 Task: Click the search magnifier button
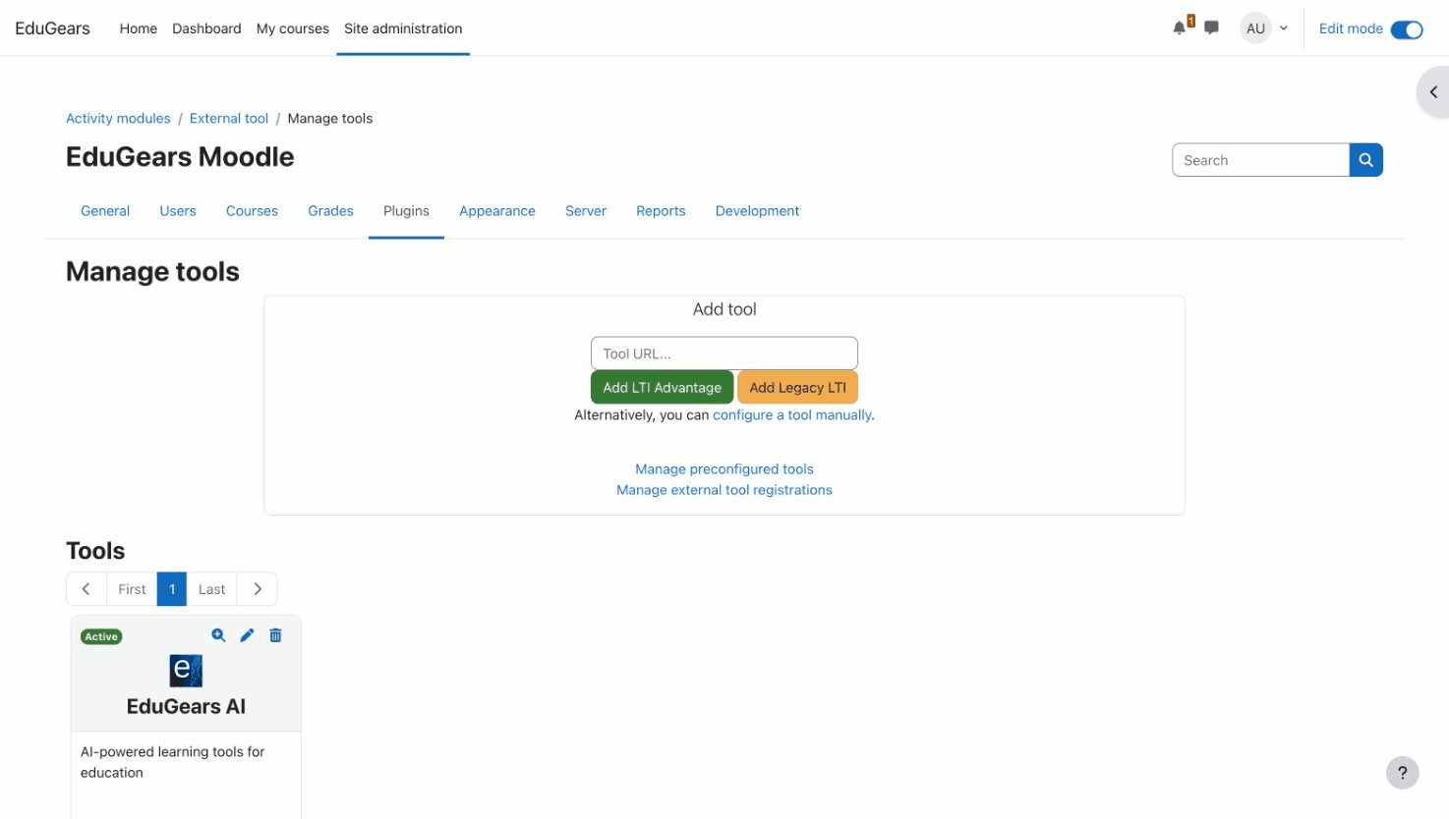(1365, 159)
